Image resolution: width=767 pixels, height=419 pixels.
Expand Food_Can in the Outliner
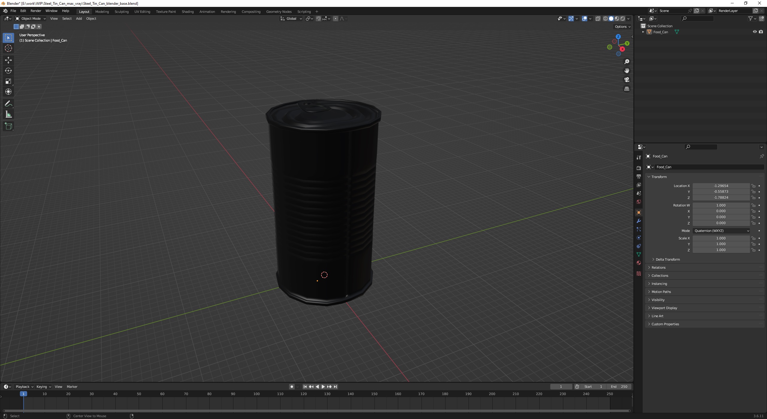pos(643,32)
